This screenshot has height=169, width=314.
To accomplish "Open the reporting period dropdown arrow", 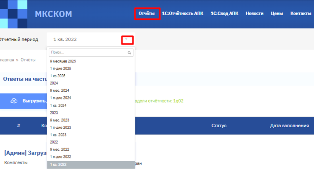I will (x=127, y=40).
